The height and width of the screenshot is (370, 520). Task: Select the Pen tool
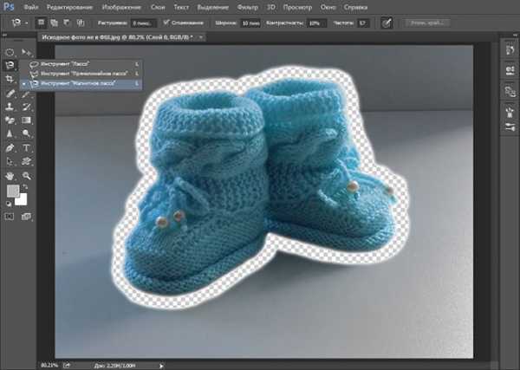pyautogui.click(x=10, y=148)
